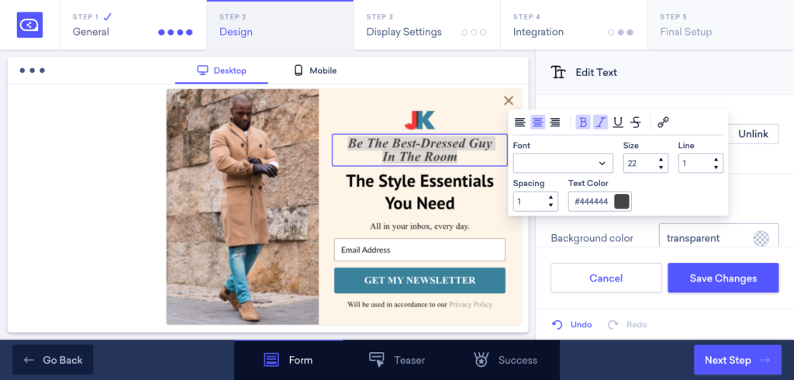
Task: Increase the Line height stepper
Action: pos(716,160)
